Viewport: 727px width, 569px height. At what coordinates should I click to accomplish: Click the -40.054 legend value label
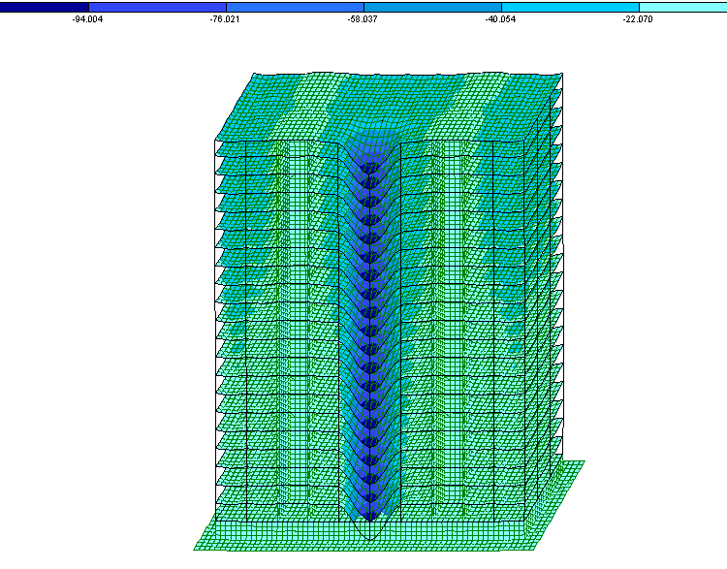pyautogui.click(x=501, y=19)
